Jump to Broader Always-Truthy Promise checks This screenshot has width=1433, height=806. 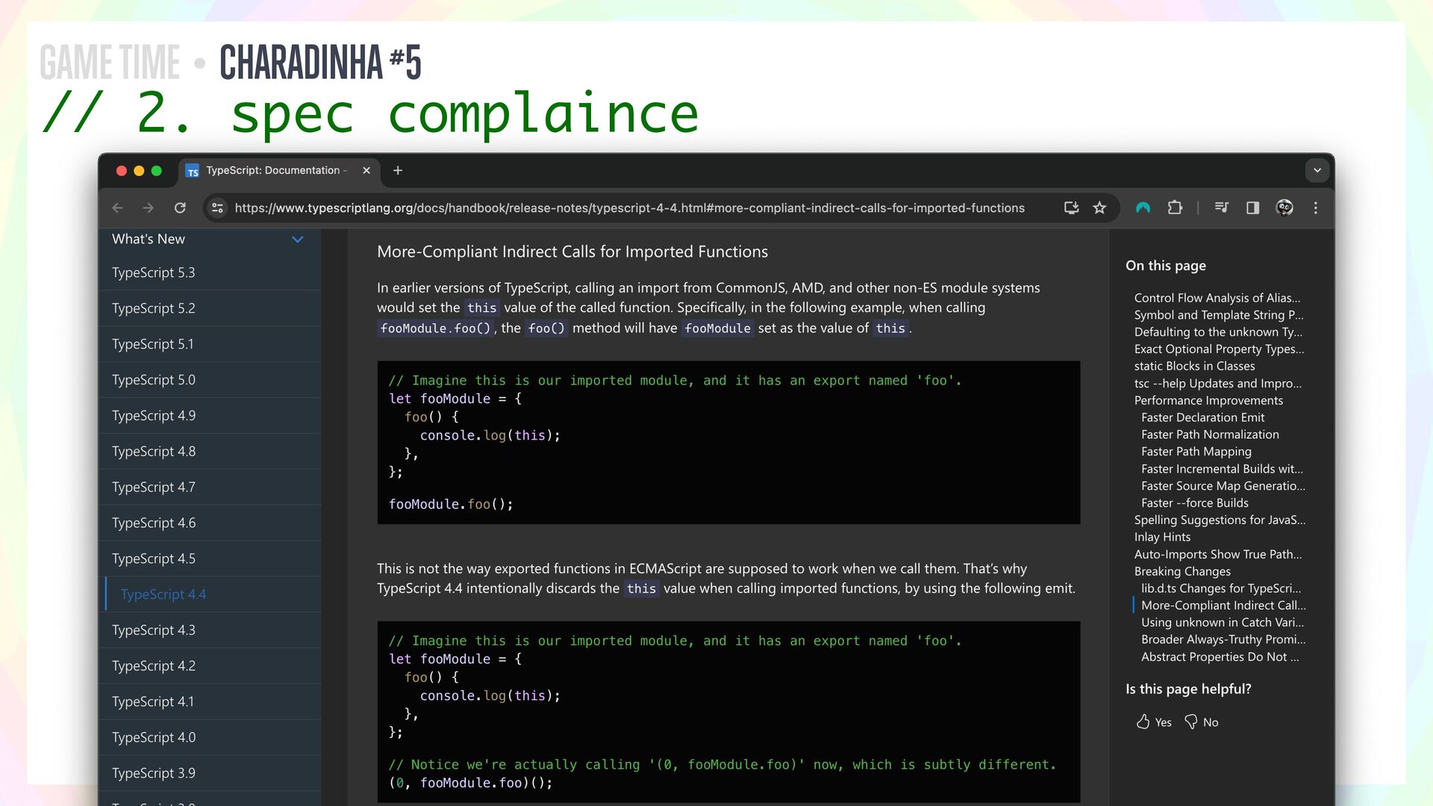[x=1223, y=640]
